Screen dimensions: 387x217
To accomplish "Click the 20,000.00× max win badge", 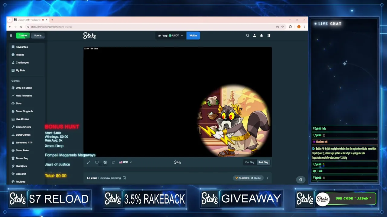I will tap(248, 178).
